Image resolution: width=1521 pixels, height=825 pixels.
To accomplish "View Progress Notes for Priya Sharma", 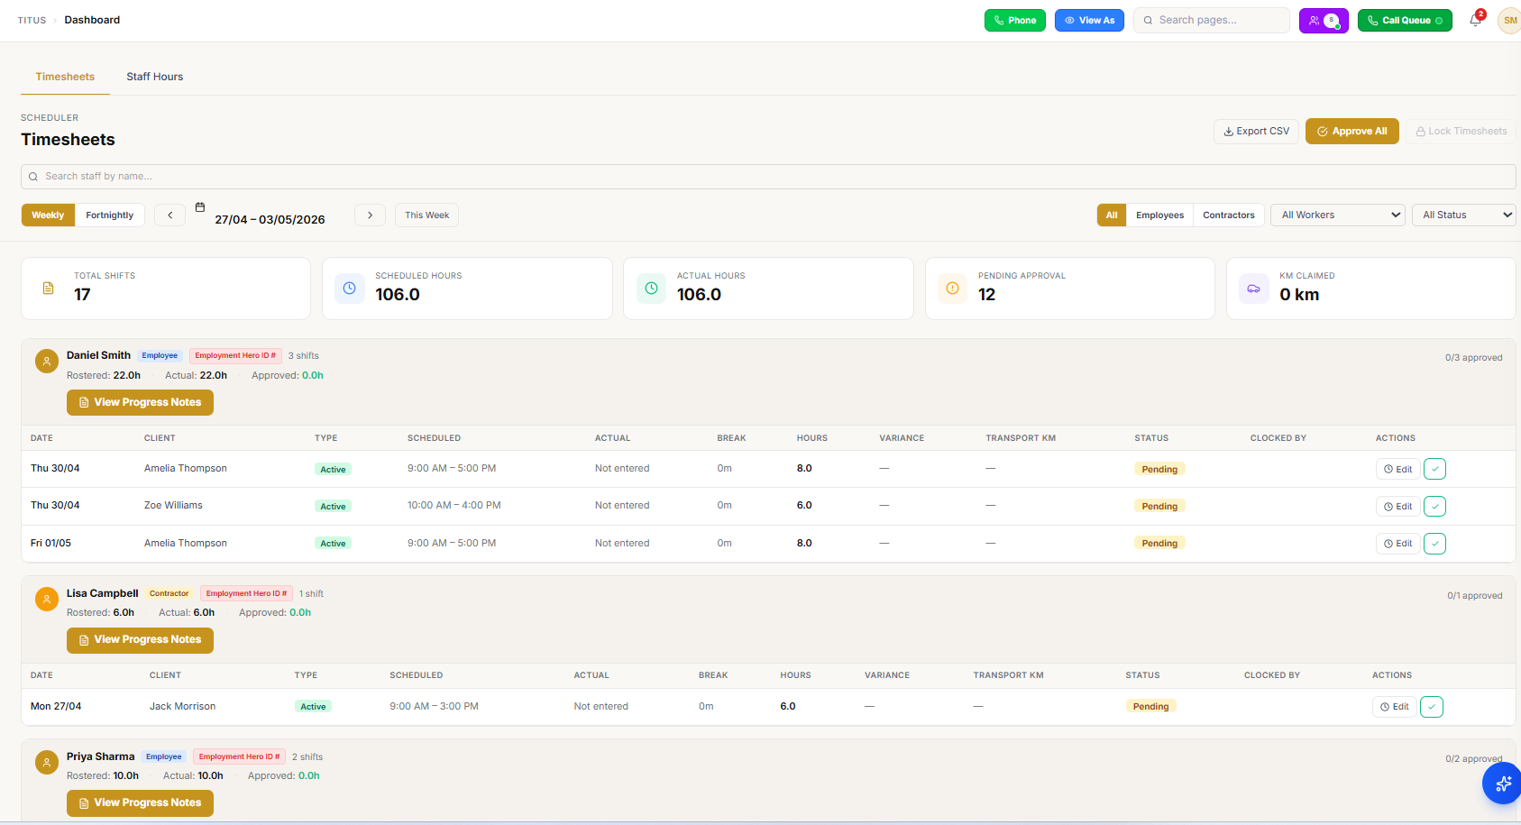I will [x=140, y=803].
